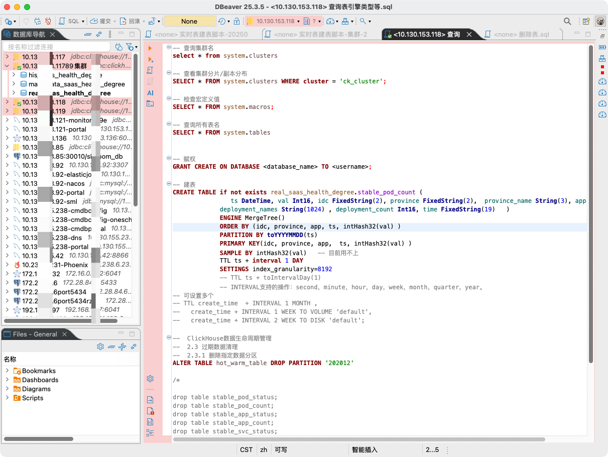Click the search magnifier at the toolbar's right
The height and width of the screenshot is (457, 608).
pyautogui.click(x=567, y=22)
